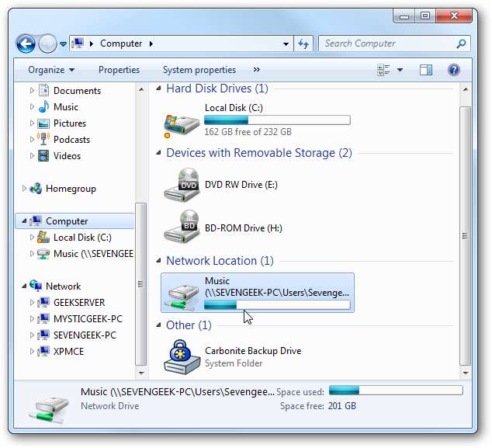Open the view options dropdown arrow
The height and width of the screenshot is (448, 492).
pyautogui.click(x=400, y=70)
